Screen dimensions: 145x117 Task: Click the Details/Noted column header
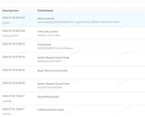45,11
